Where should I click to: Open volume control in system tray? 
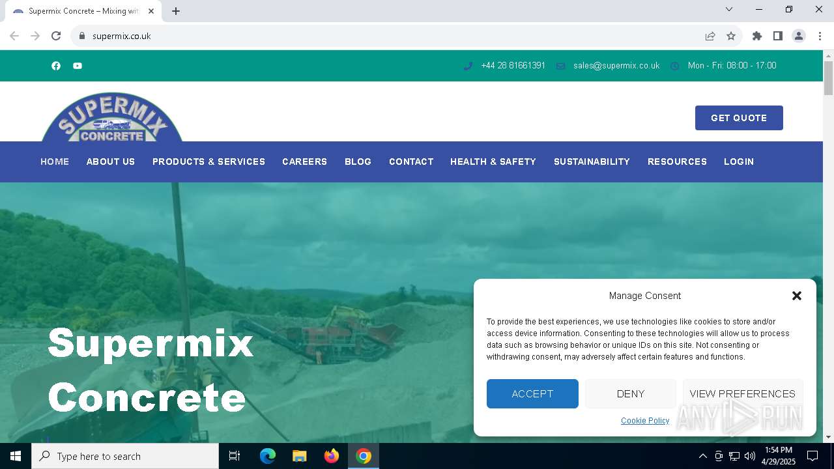(750, 456)
